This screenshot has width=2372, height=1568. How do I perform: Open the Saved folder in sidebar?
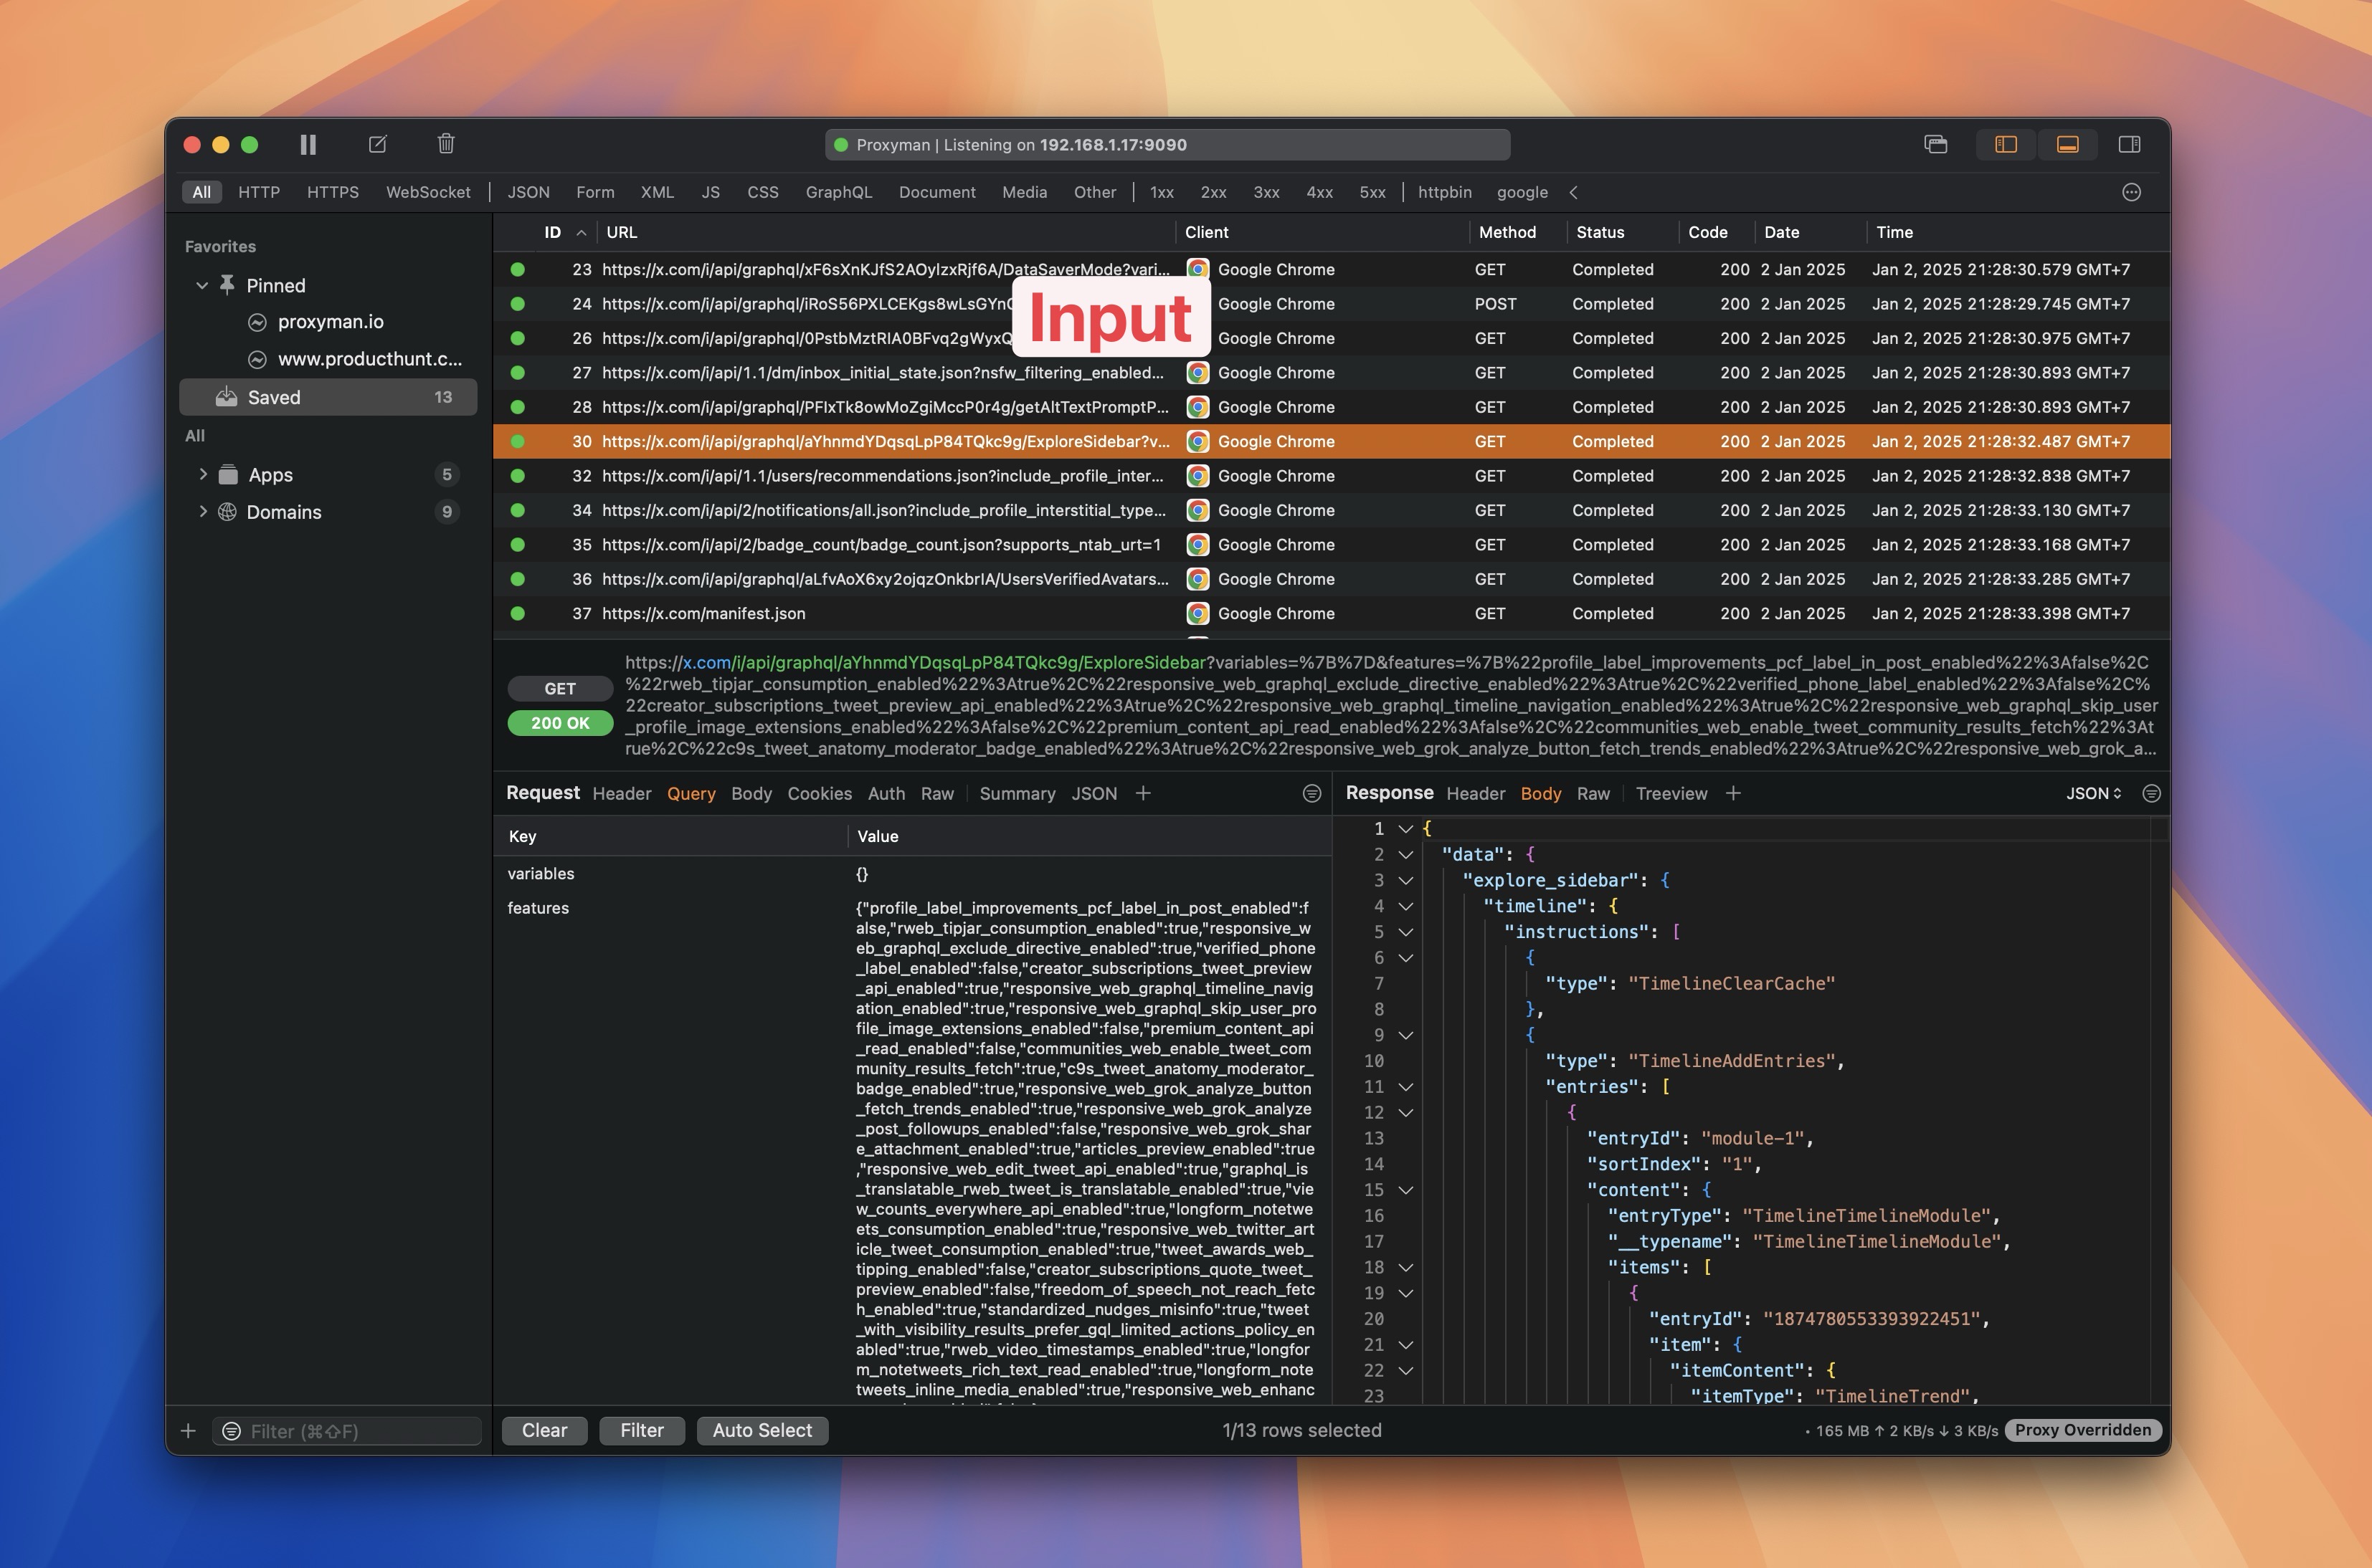(x=328, y=397)
